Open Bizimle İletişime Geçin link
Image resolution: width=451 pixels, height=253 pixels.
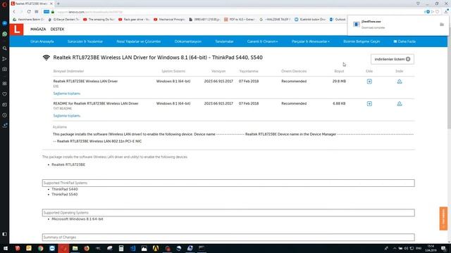[362, 41]
